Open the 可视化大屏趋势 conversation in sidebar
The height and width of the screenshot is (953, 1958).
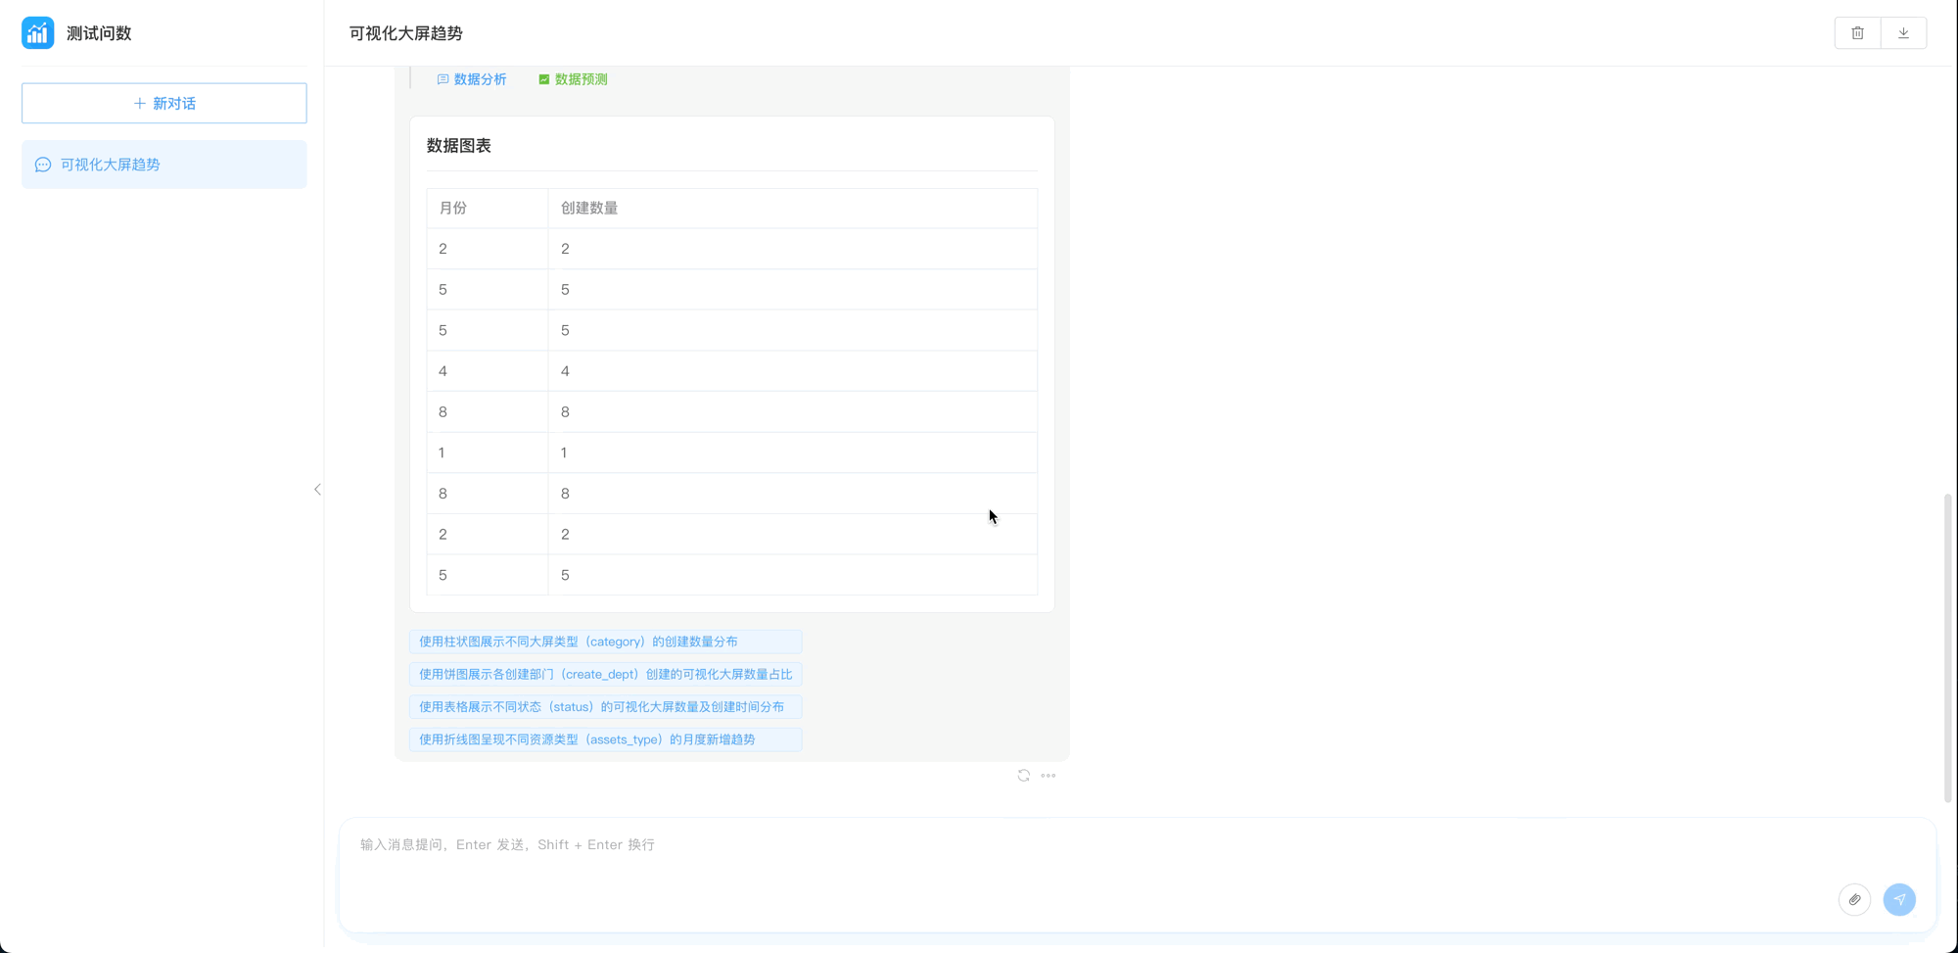pos(163,165)
